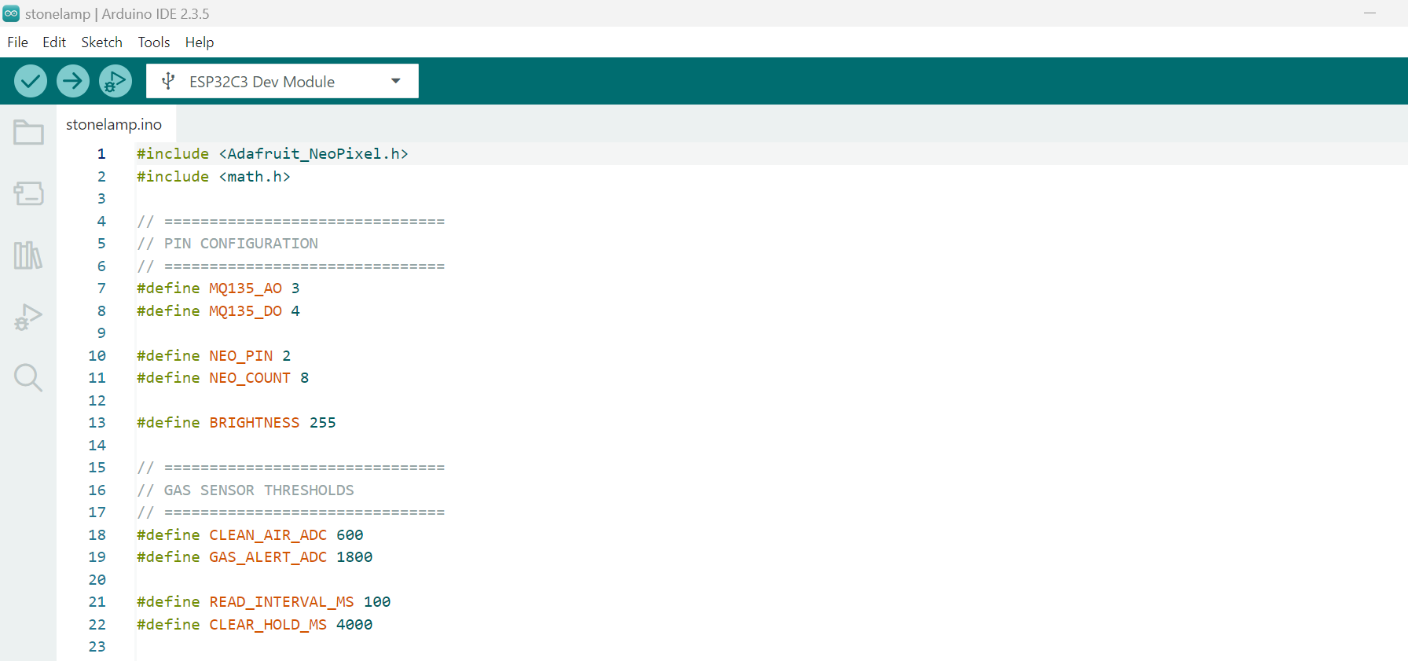The image size is (1408, 661).
Task: Click the BRIGHTNESS define name
Action: pyautogui.click(x=255, y=423)
